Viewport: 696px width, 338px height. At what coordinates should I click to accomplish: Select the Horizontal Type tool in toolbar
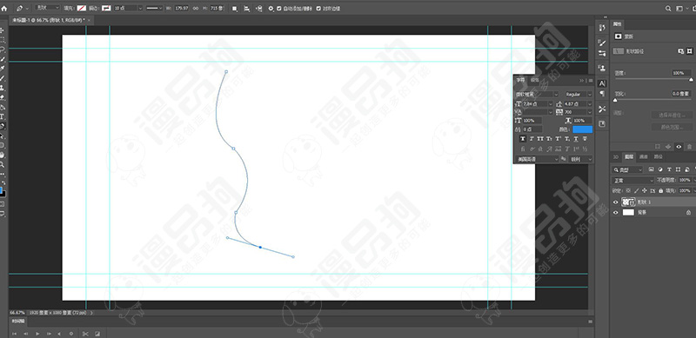click(x=3, y=116)
